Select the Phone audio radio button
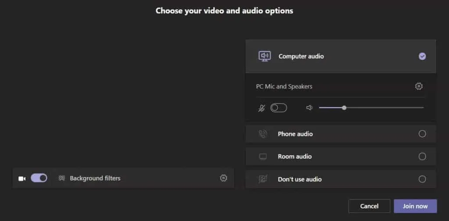 coord(422,134)
